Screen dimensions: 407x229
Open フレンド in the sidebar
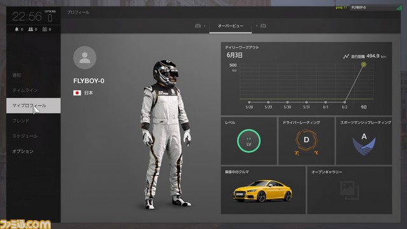tap(21, 121)
